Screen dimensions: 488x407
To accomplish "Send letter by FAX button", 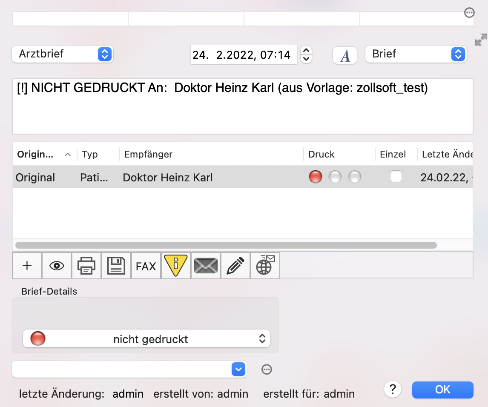I will pyautogui.click(x=146, y=266).
